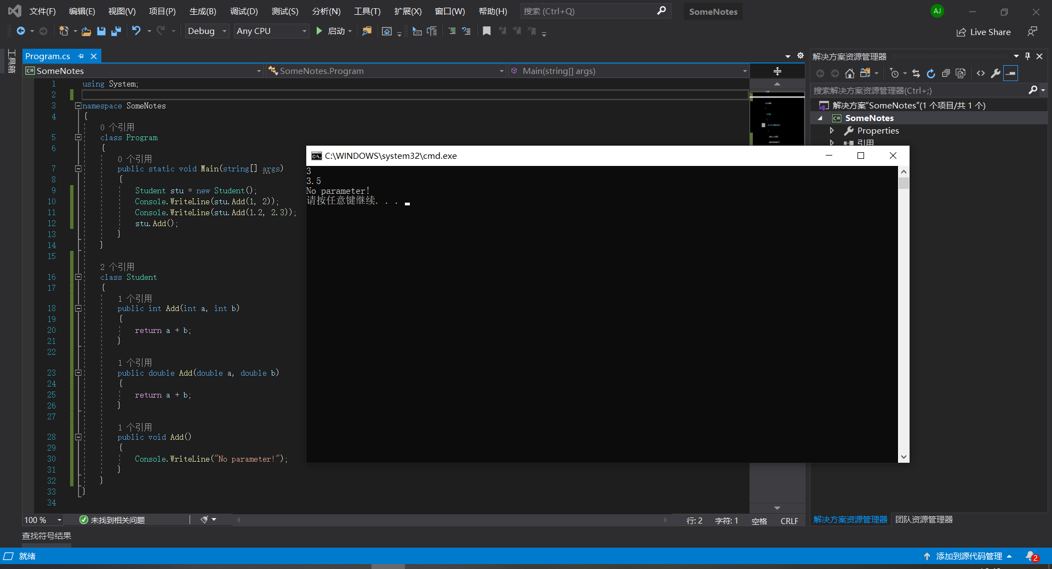Viewport: 1052px width, 569px height.
Task: Collapse the class Student code block
Action: (78, 277)
